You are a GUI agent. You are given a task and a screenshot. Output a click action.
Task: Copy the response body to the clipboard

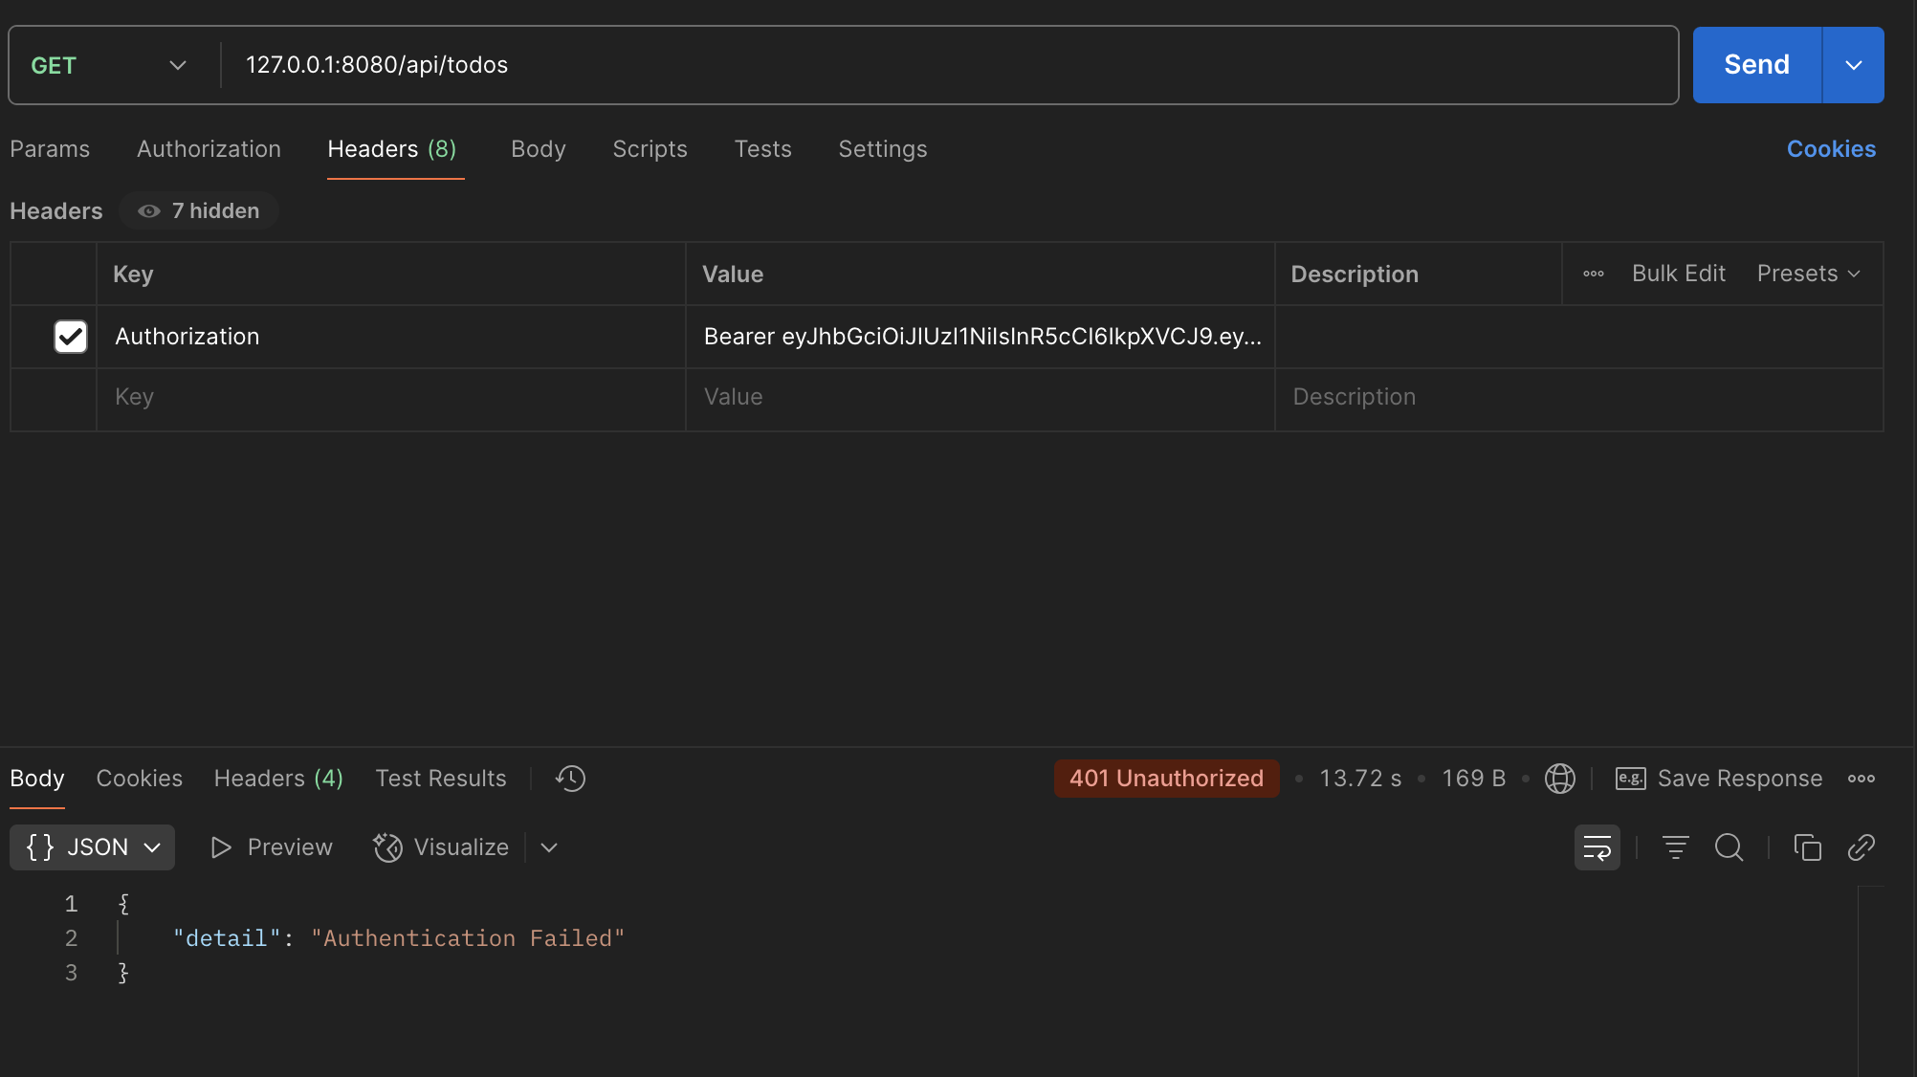(x=1806, y=847)
